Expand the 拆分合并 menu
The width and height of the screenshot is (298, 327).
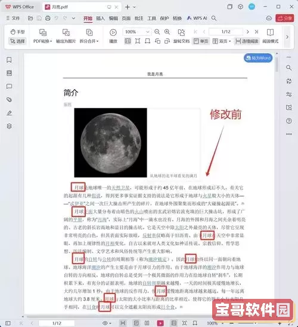[x=89, y=36]
